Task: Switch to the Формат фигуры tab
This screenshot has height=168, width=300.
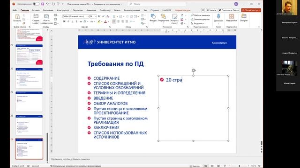Action: [x=183, y=10]
